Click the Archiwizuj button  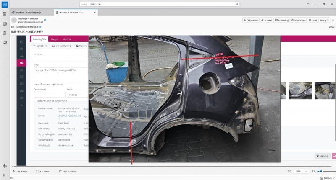[x=282, y=20]
